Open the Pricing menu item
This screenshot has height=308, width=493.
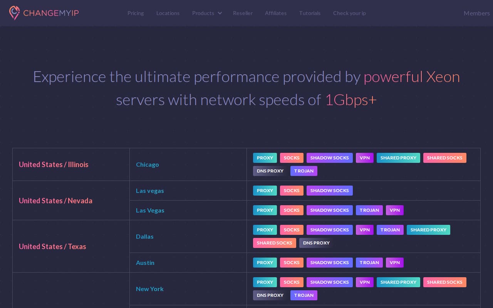[136, 13]
